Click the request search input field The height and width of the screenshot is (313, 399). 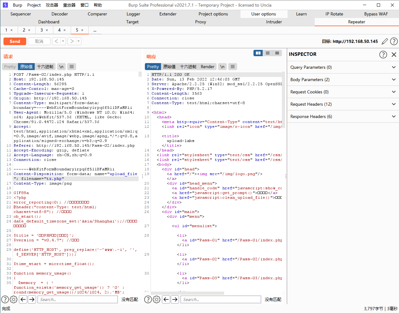pyautogui.click(x=78, y=299)
